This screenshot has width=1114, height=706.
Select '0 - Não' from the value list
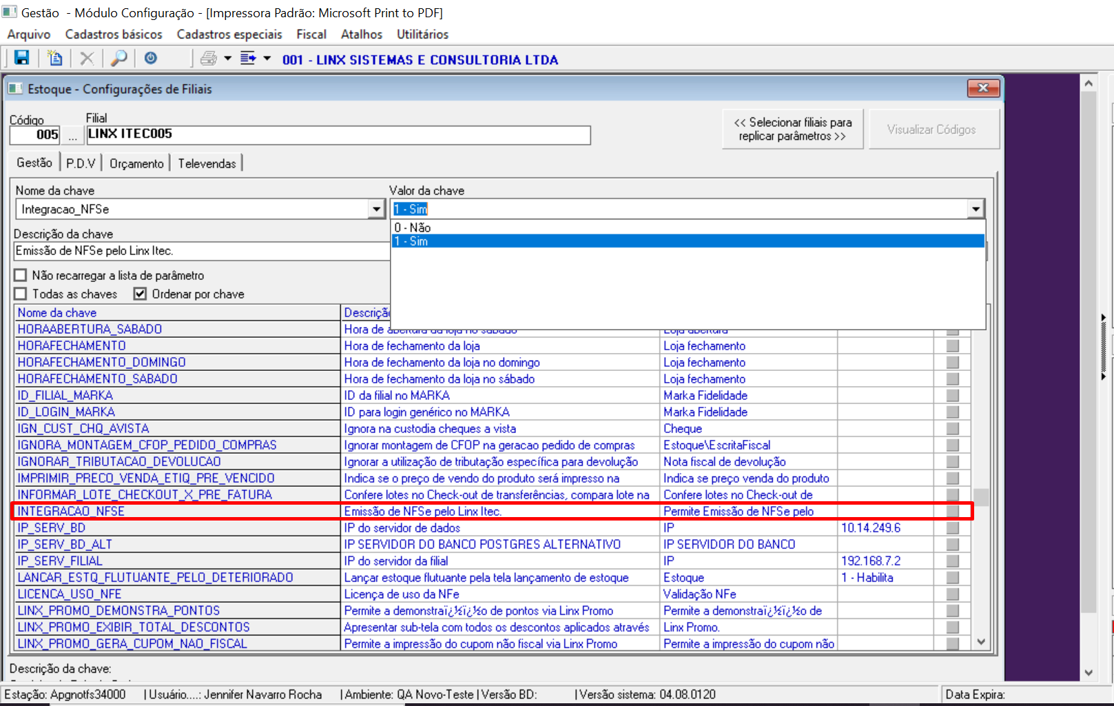click(x=413, y=228)
